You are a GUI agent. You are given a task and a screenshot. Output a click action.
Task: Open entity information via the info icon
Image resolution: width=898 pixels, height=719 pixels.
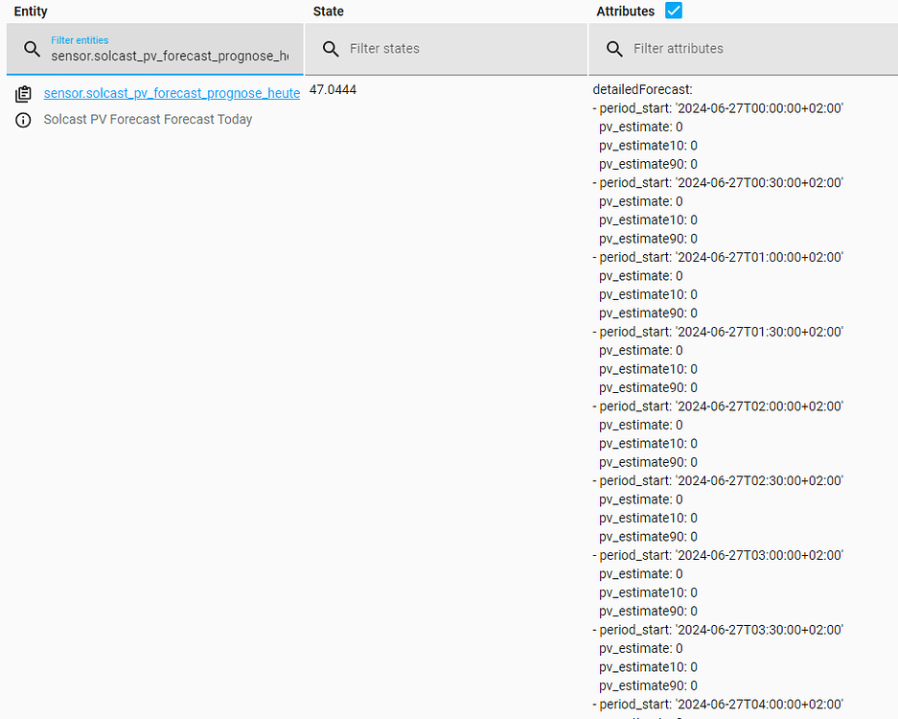(x=23, y=120)
